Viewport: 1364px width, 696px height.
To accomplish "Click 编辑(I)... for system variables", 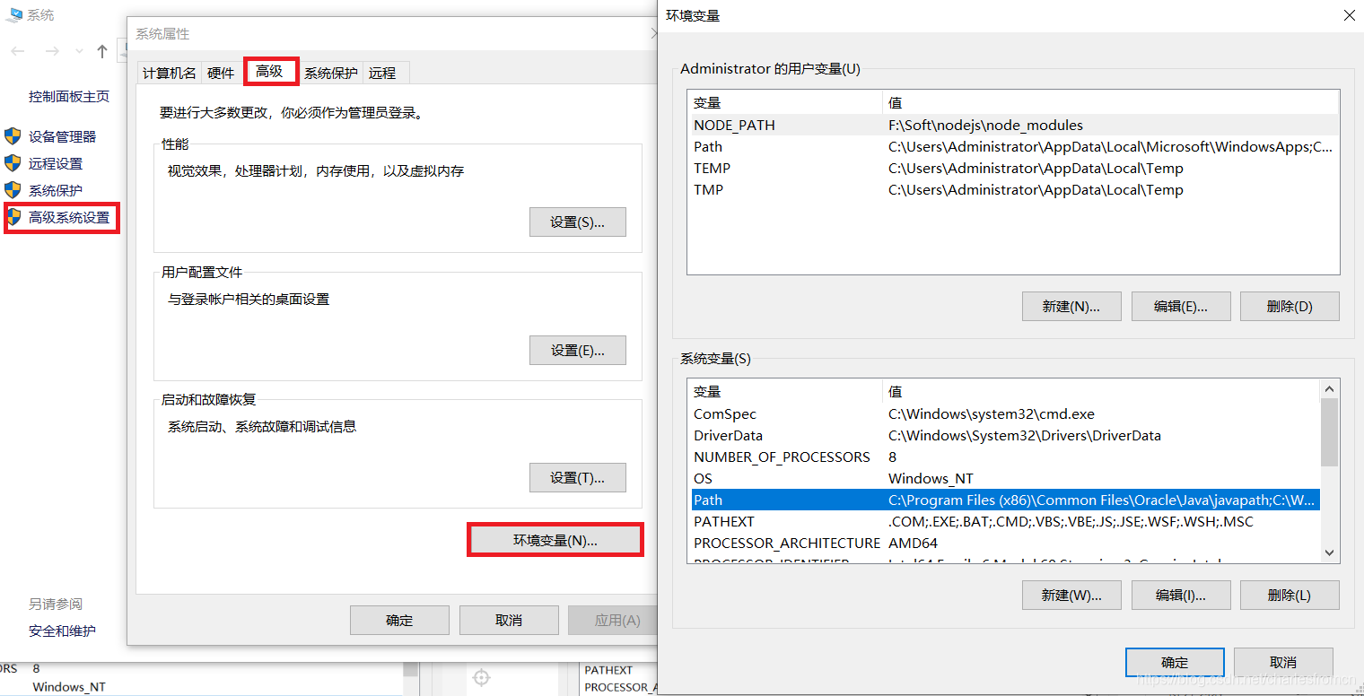I will [x=1181, y=595].
